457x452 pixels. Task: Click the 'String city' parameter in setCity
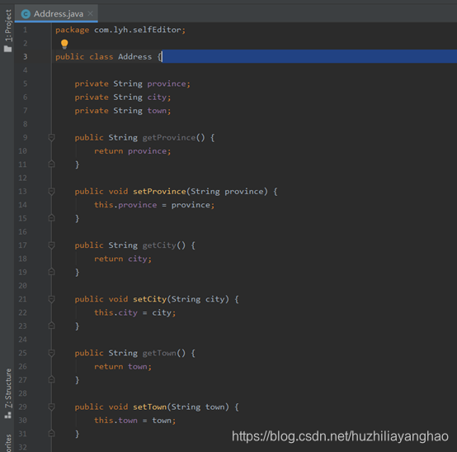click(x=198, y=299)
